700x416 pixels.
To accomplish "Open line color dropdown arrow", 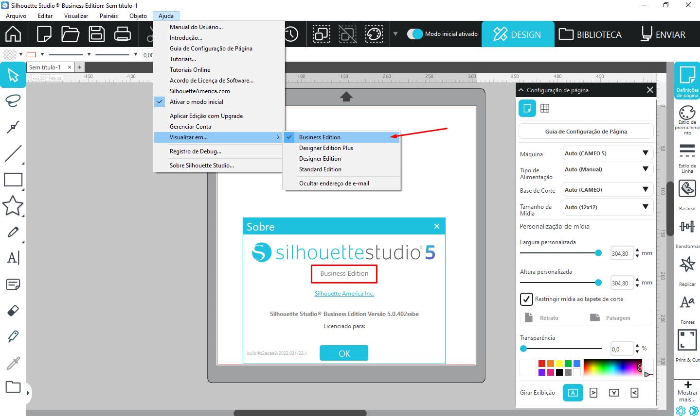I will coord(42,54).
